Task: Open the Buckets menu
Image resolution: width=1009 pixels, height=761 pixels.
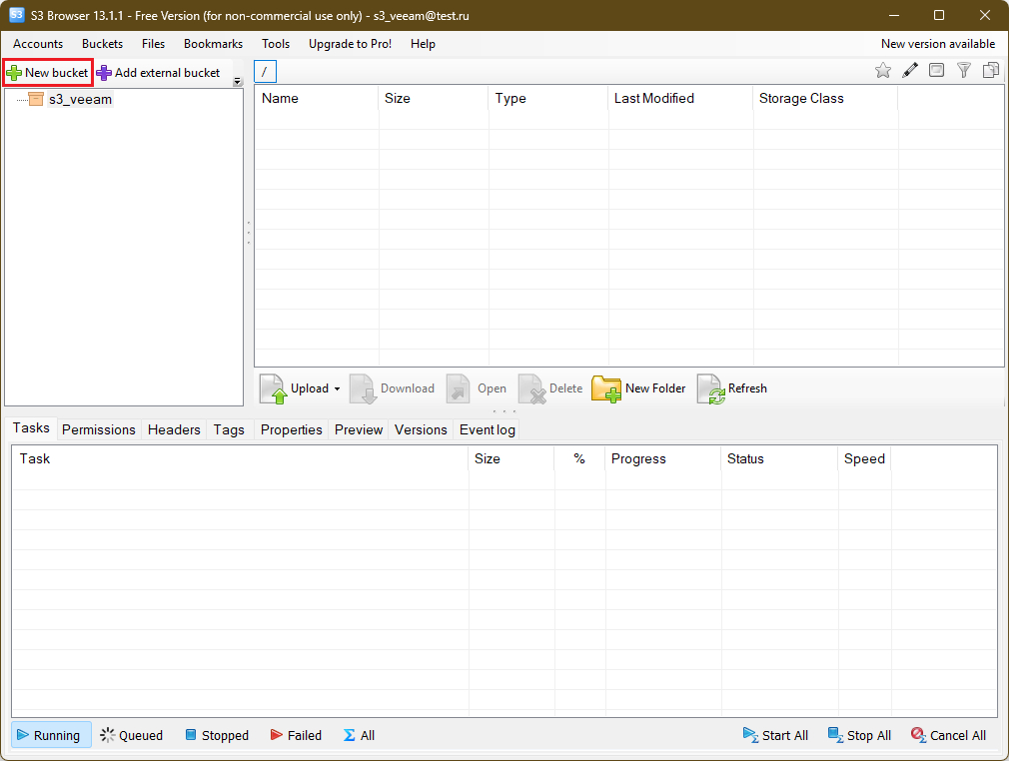Action: pyautogui.click(x=102, y=44)
